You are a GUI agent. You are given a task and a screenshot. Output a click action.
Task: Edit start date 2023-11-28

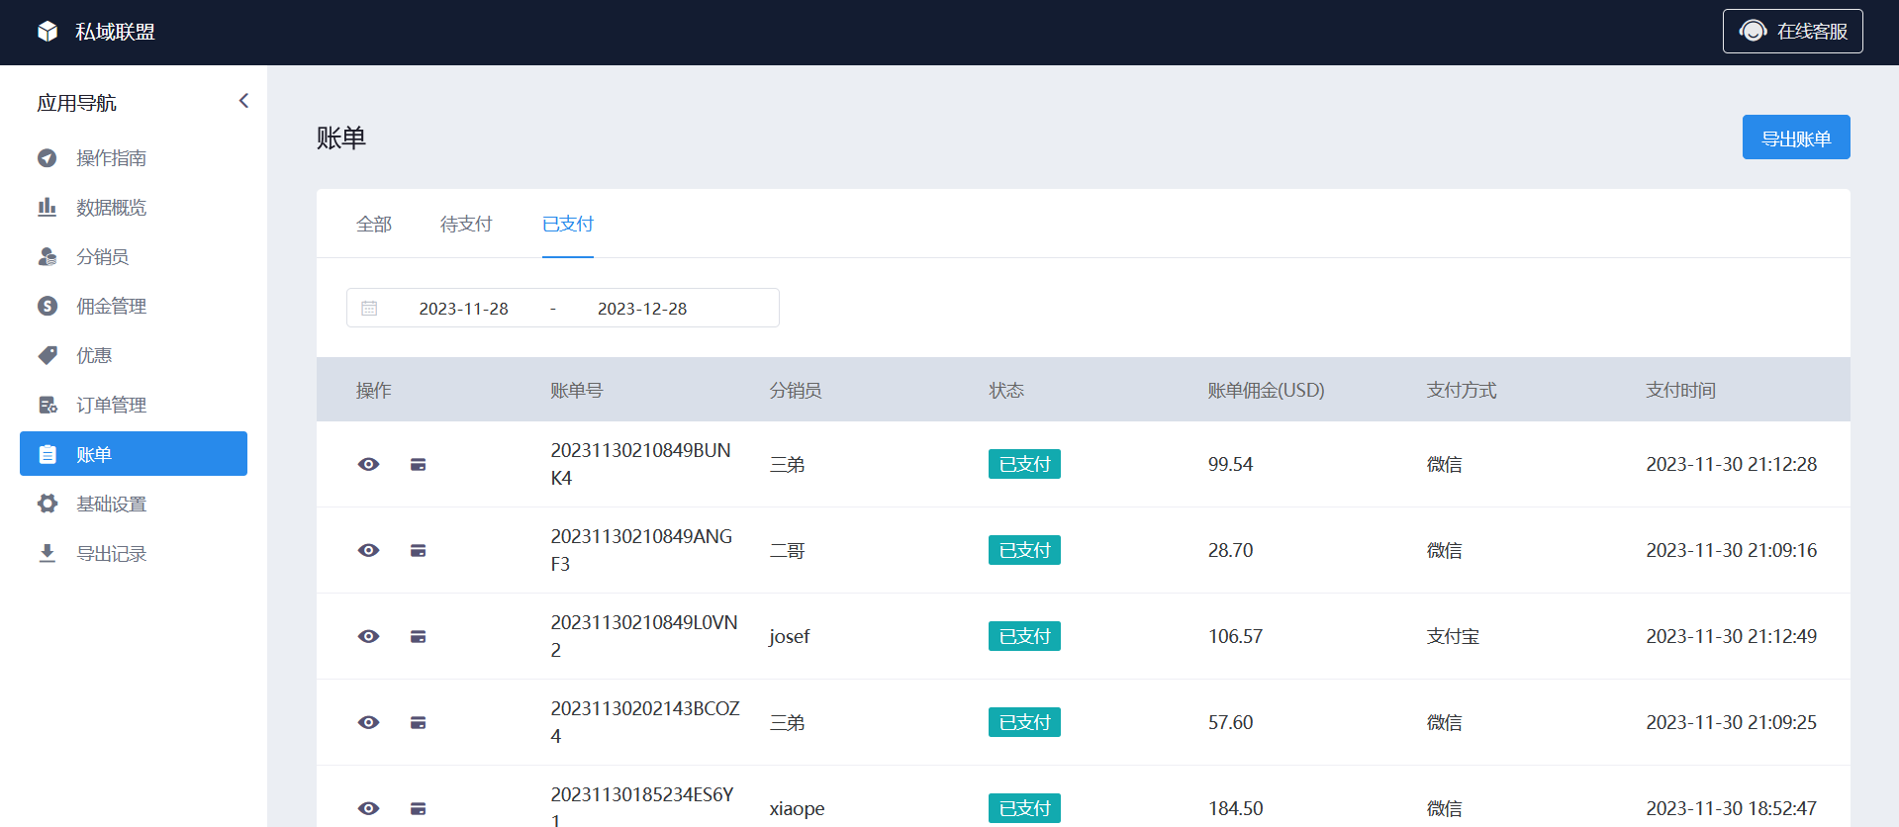[463, 309]
